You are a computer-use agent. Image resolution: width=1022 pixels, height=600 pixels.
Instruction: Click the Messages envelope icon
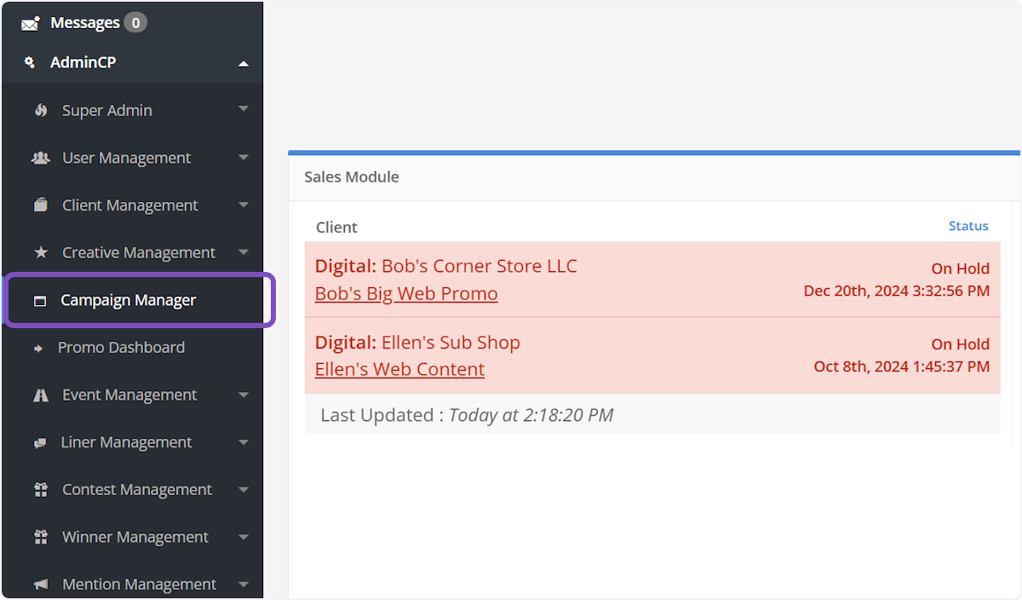(x=31, y=24)
